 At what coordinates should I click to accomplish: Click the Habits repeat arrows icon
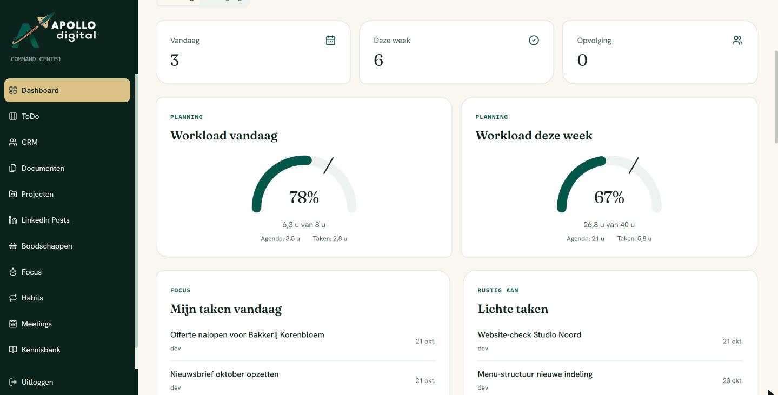coord(13,298)
